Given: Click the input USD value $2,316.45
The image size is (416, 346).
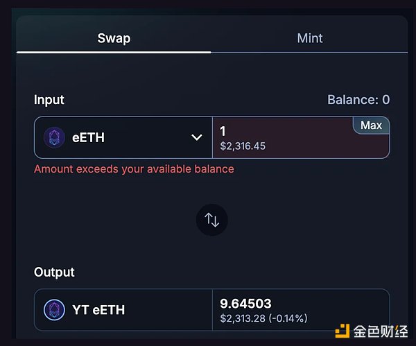Looking at the screenshot, I should [243, 146].
